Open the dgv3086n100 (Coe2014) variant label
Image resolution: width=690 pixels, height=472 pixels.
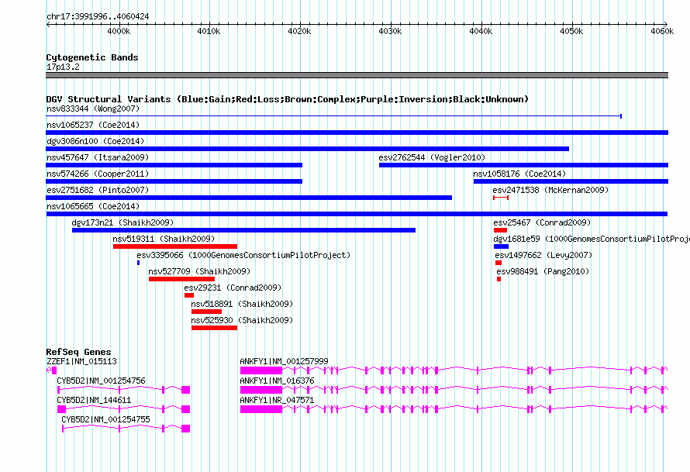[95, 141]
